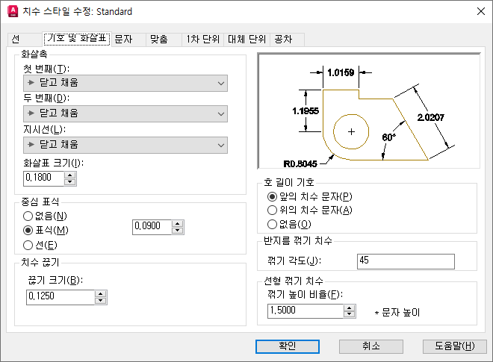This screenshot has width=493, height=362.
Task: Select 없음(N) center mark option
Action: click(x=45, y=216)
